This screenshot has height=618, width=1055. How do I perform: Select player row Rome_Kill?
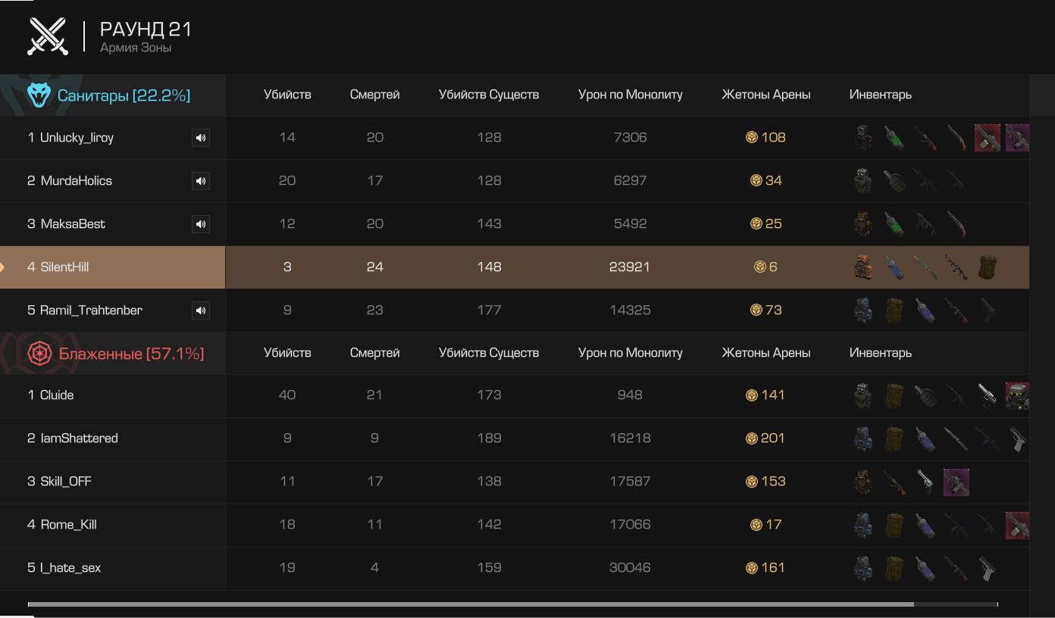(x=515, y=525)
